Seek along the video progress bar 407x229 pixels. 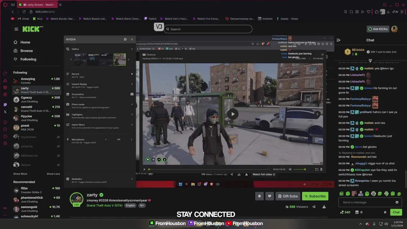click(x=209, y=169)
